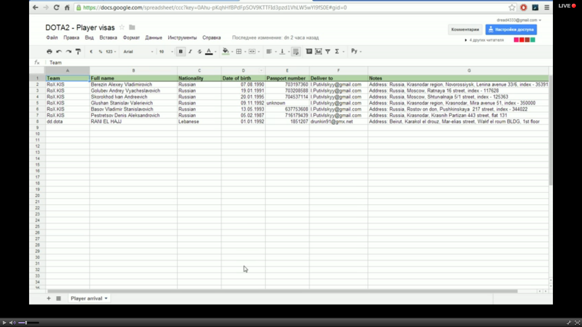Click the print icon in toolbar
Image resolution: width=582 pixels, height=327 pixels.
49,51
